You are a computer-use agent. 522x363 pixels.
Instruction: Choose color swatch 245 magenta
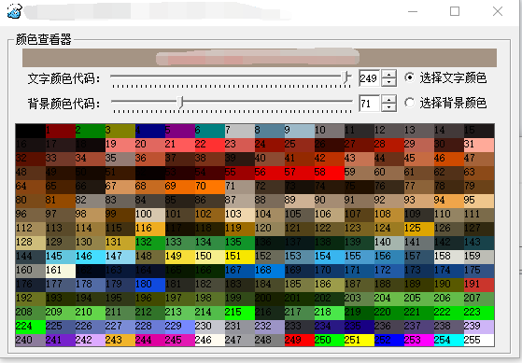point(180,340)
